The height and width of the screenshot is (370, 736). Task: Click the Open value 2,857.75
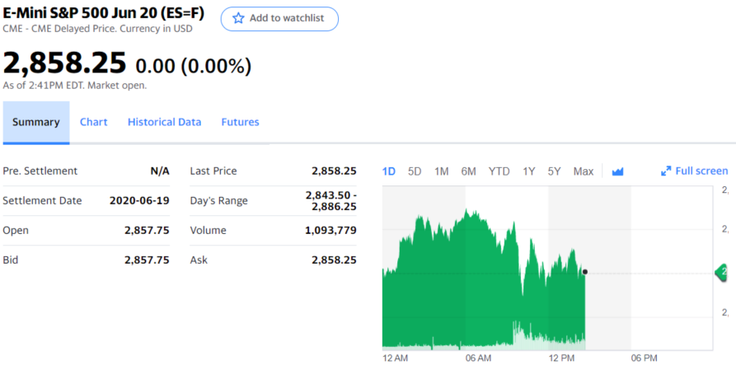point(147,230)
